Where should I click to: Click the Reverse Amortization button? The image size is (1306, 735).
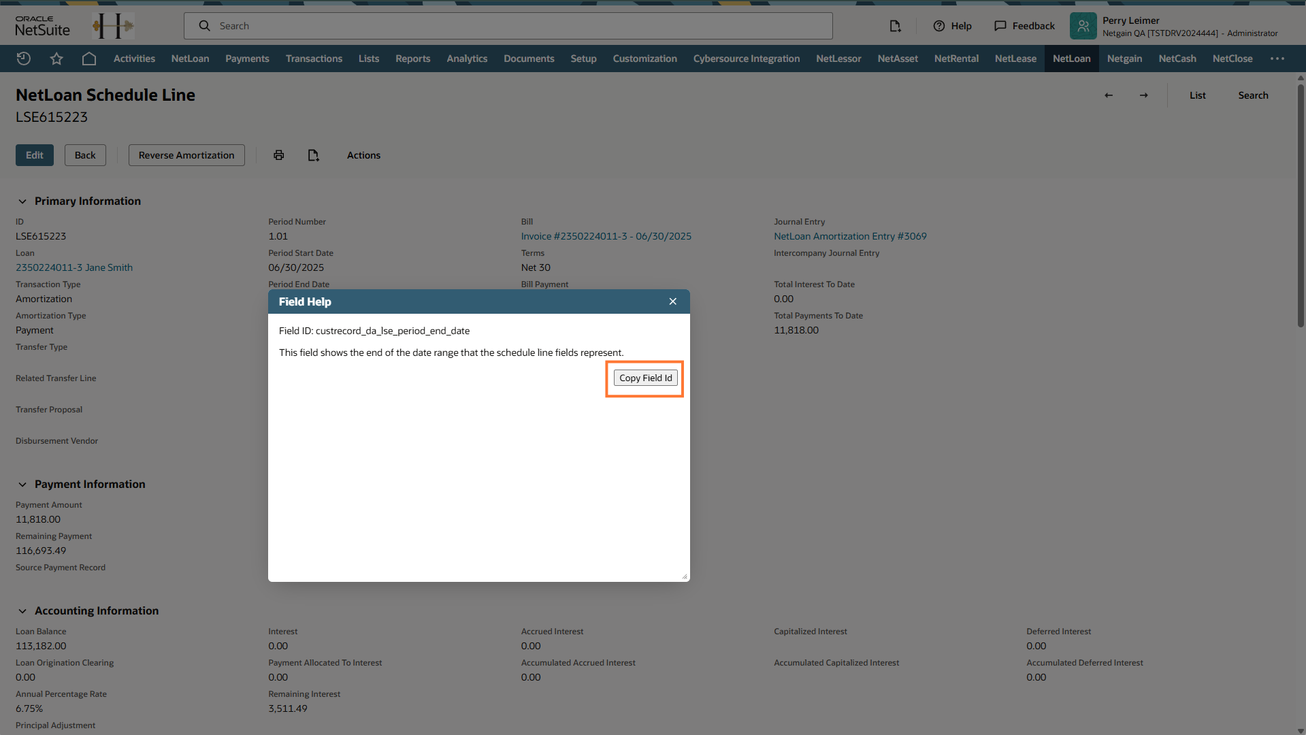coord(186,155)
